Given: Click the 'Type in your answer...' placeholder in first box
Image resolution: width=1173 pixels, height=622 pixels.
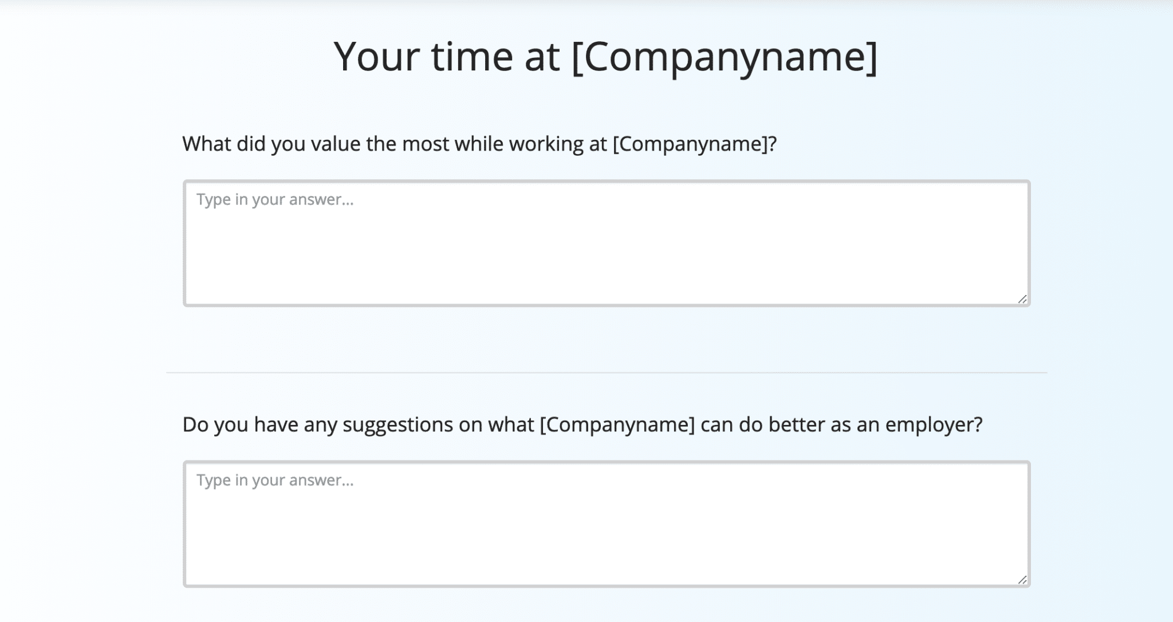Looking at the screenshot, I should (275, 199).
